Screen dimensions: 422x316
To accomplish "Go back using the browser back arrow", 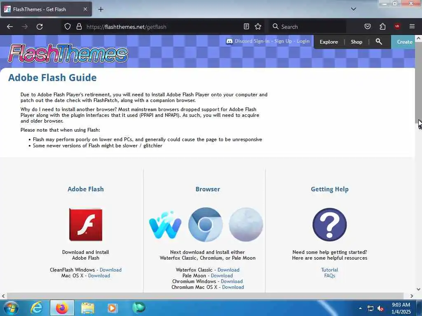I will tap(10, 27).
